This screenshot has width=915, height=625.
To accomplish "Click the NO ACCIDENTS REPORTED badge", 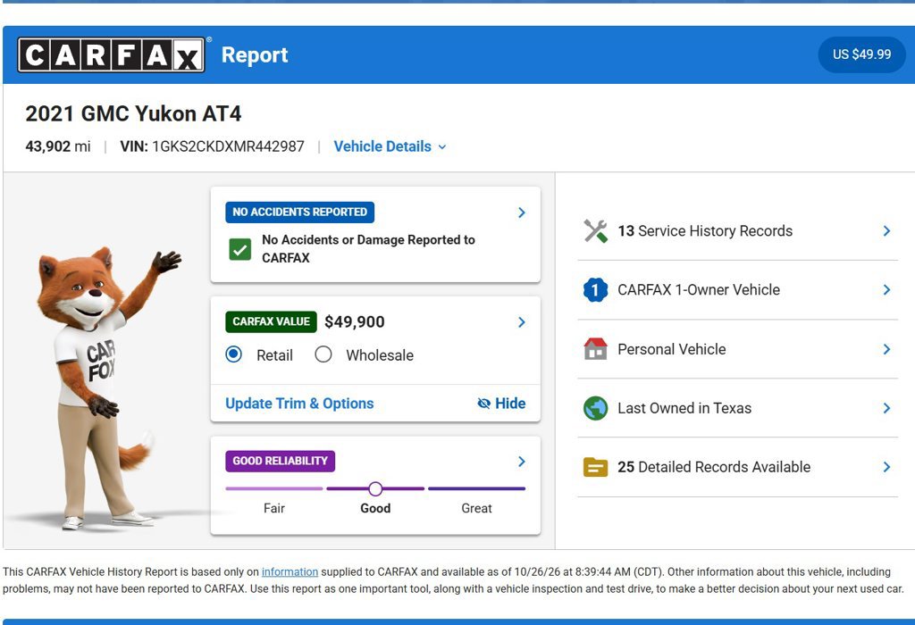I will (300, 212).
